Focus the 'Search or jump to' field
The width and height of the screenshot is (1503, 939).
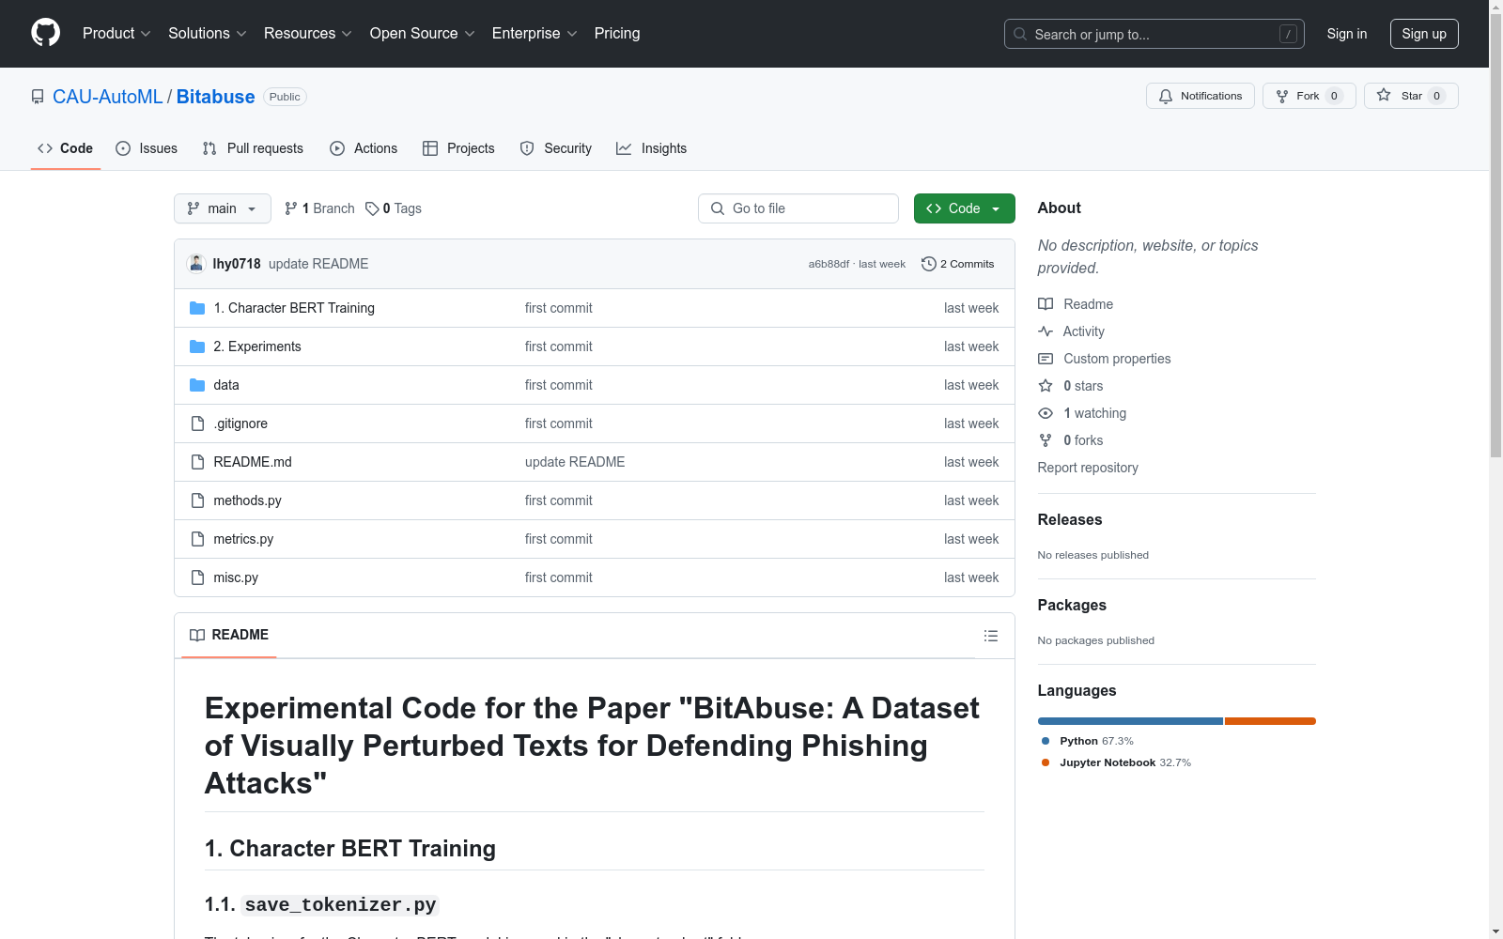pos(1154,34)
